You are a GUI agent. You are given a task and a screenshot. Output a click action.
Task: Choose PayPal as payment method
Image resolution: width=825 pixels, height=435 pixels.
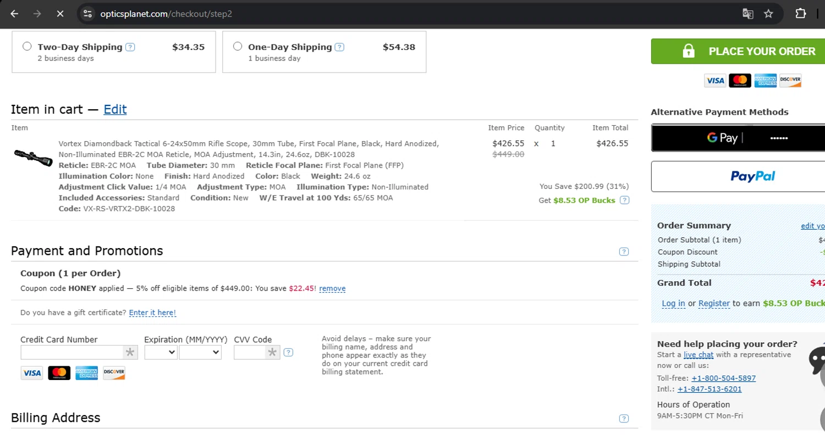pos(738,176)
